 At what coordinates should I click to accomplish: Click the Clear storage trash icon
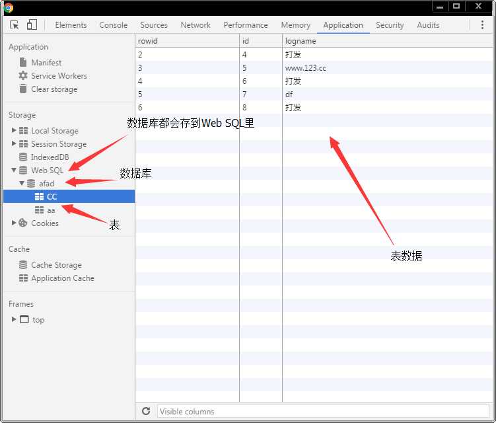click(x=23, y=89)
